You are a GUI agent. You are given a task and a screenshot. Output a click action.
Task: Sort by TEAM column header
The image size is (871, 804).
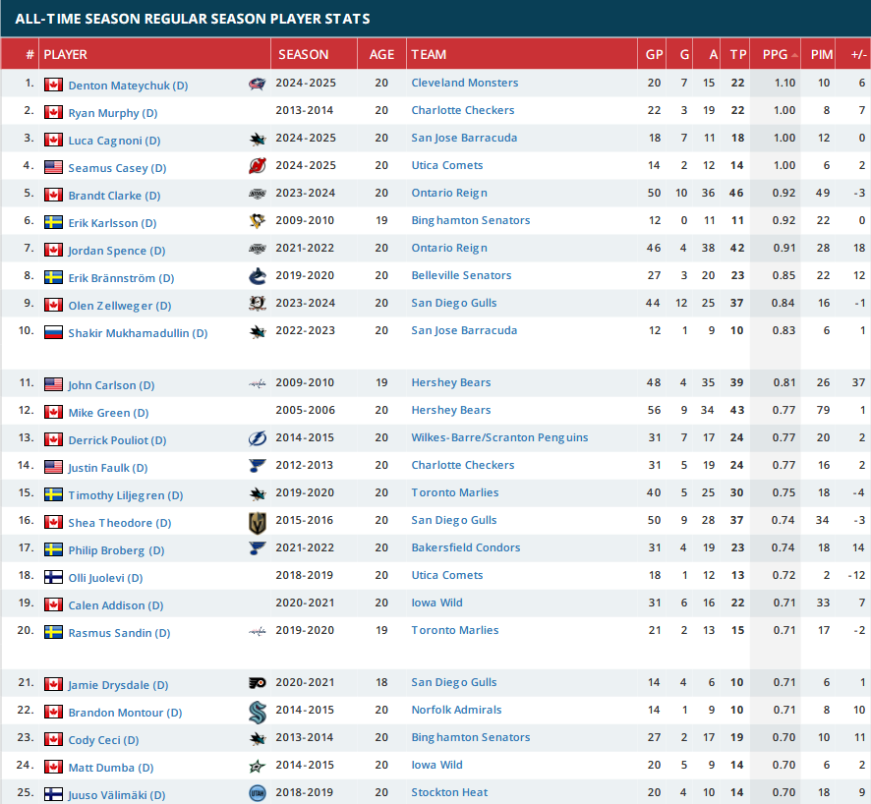click(522, 54)
